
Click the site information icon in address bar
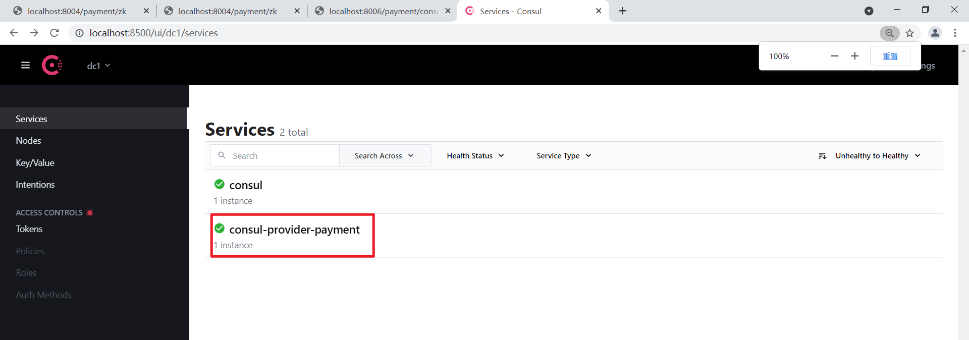pyautogui.click(x=79, y=33)
